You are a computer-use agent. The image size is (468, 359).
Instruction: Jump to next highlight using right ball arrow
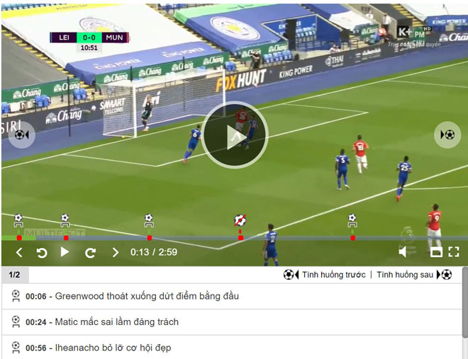447,135
